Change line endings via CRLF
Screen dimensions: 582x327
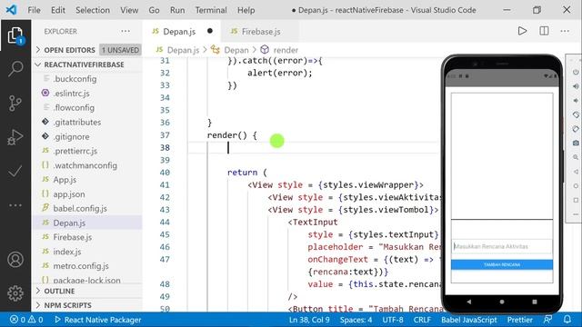[422, 320]
